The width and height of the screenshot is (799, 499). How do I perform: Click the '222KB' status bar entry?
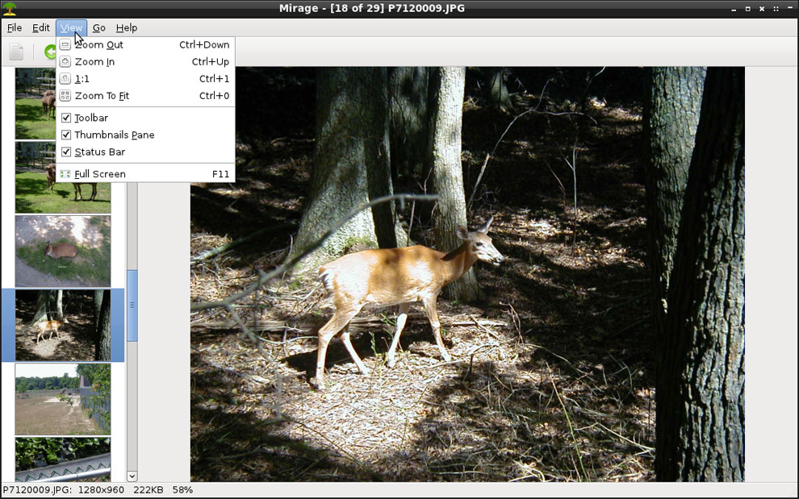click(149, 490)
